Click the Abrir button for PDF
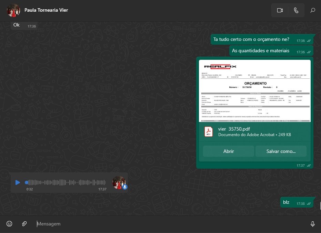The image size is (321, 233). 228,151
